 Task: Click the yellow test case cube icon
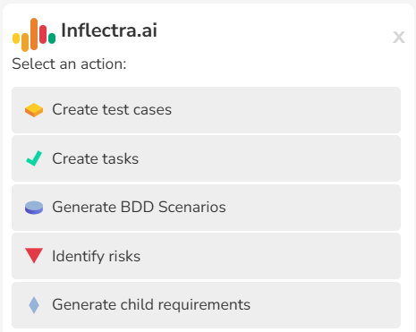click(x=34, y=110)
